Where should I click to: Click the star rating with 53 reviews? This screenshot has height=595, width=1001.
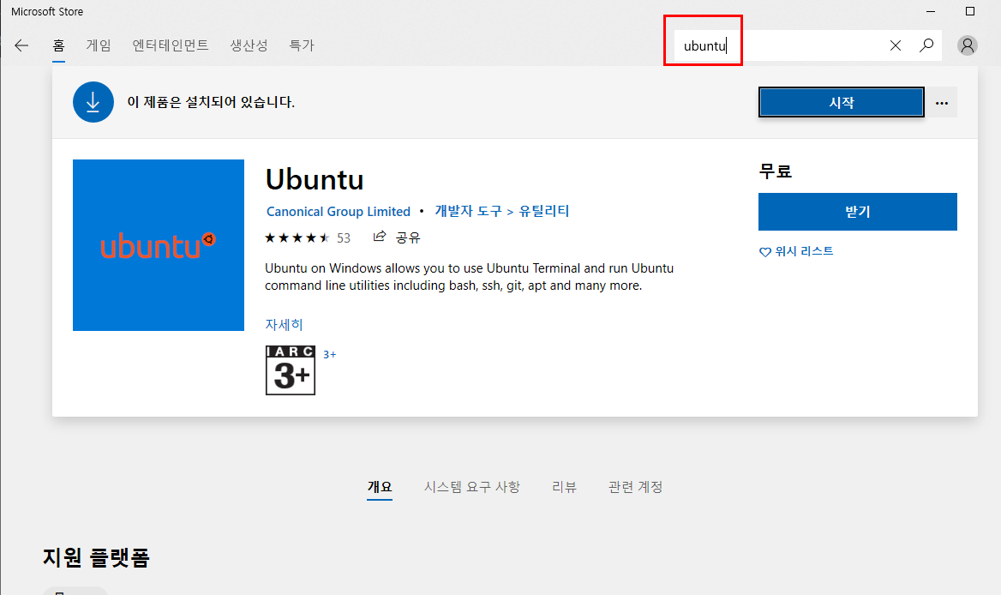[308, 238]
